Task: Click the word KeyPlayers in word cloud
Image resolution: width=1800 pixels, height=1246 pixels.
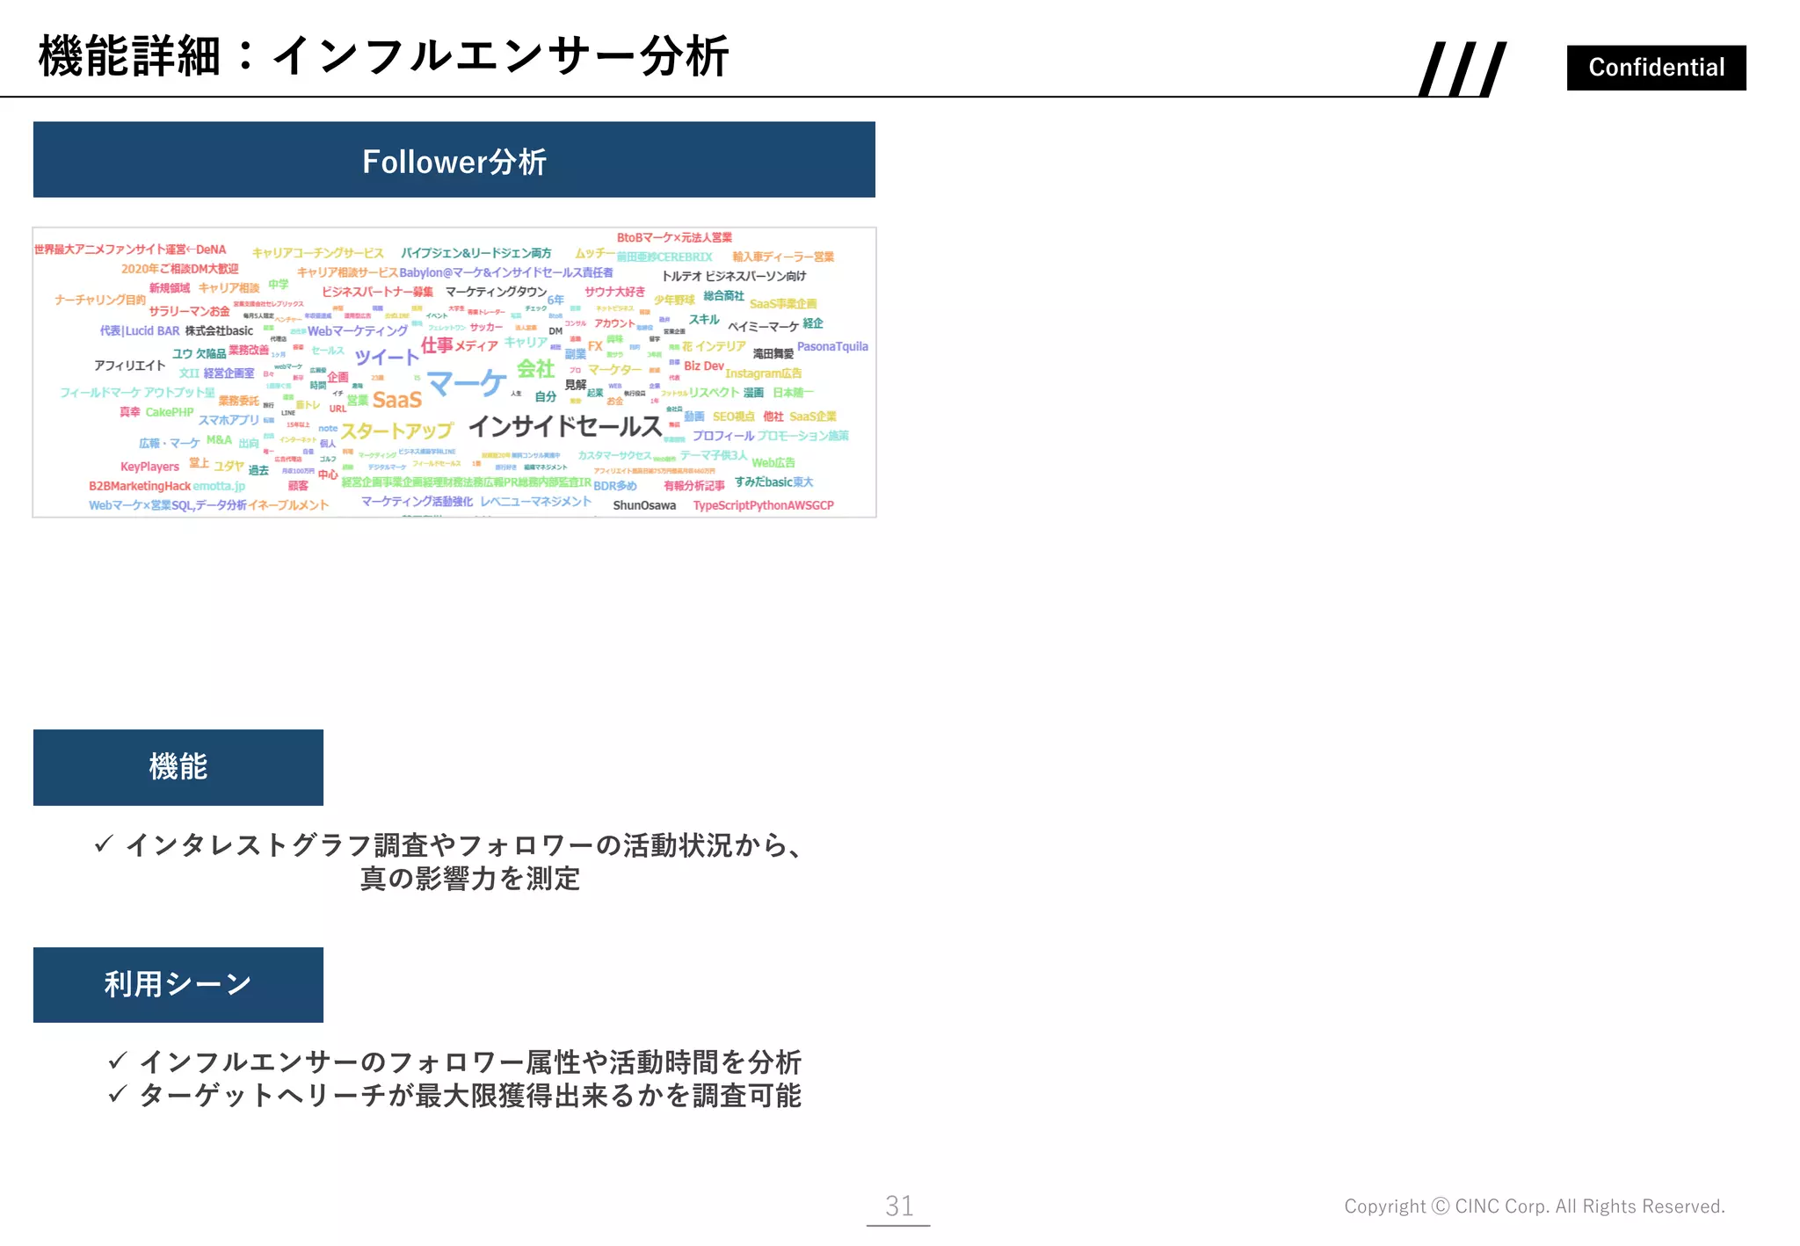Action: tap(149, 467)
